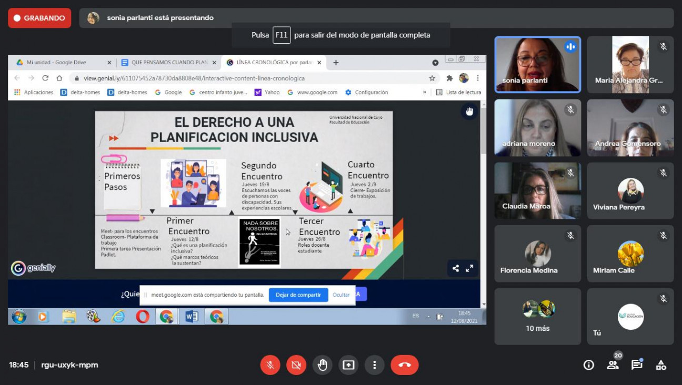Open the activities icon
682x385 pixels.
click(661, 365)
